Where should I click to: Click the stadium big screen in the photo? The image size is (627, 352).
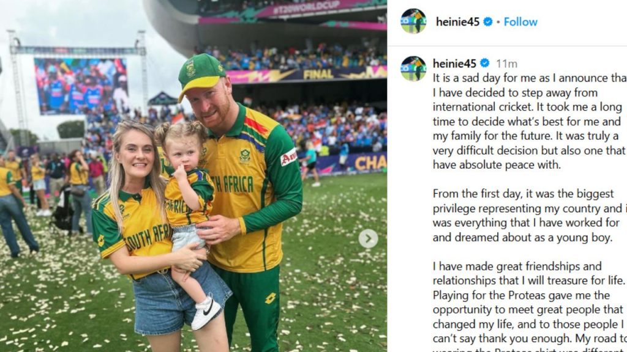[x=81, y=86]
